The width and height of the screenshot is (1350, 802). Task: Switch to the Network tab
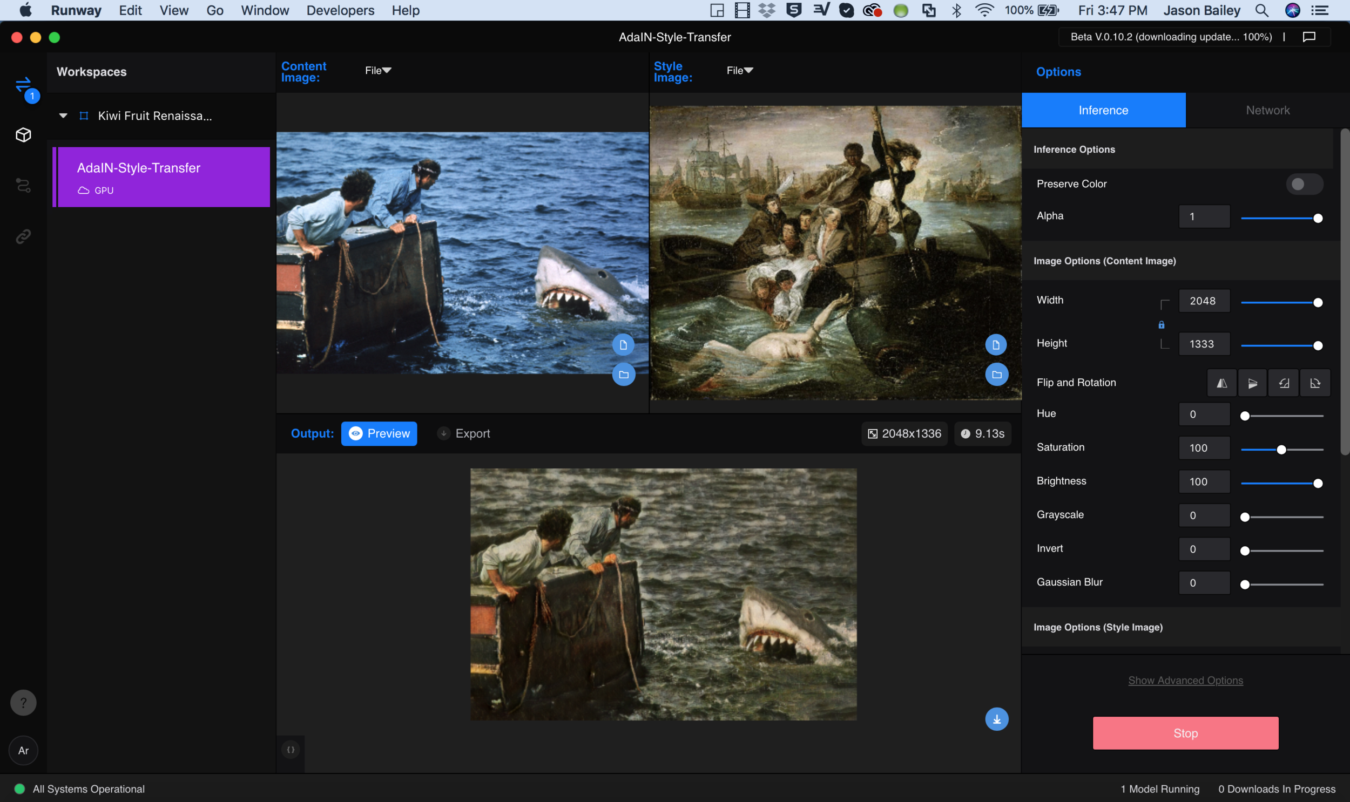1267,110
